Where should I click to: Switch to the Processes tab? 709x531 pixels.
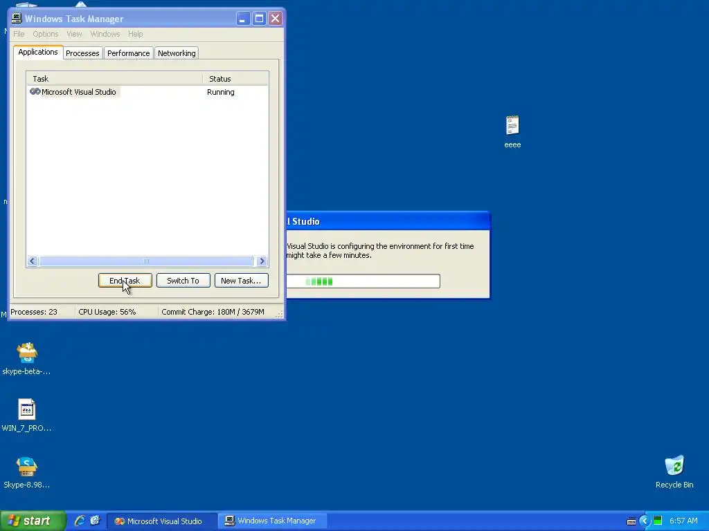[82, 53]
